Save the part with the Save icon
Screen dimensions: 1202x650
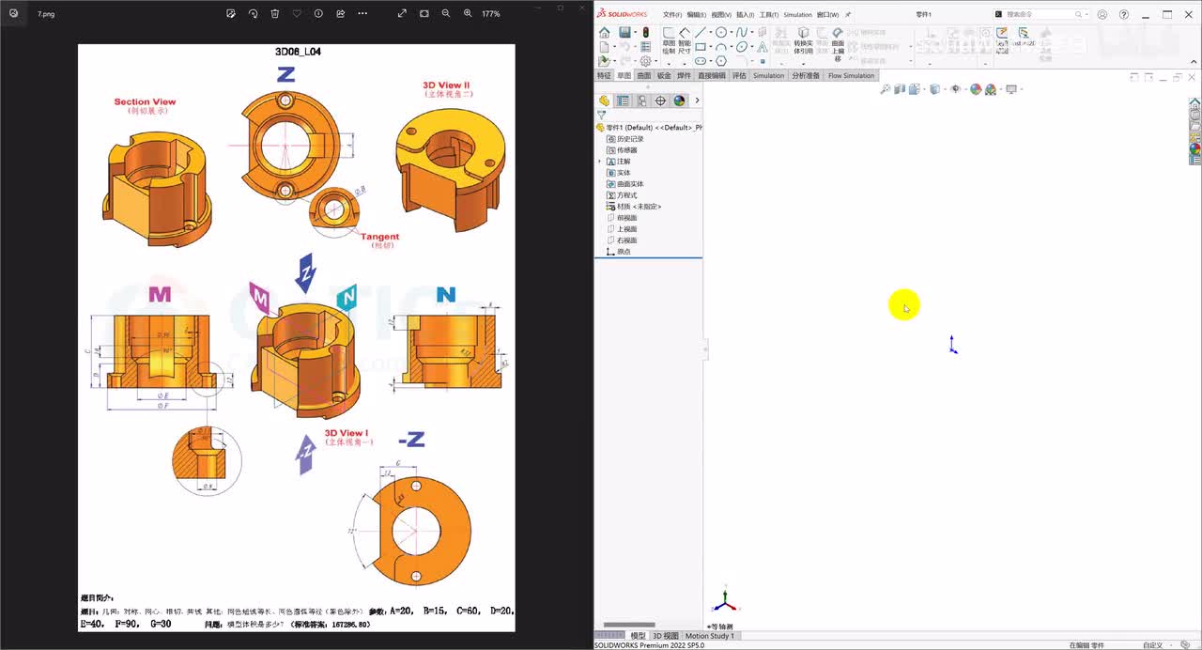pyautogui.click(x=624, y=32)
